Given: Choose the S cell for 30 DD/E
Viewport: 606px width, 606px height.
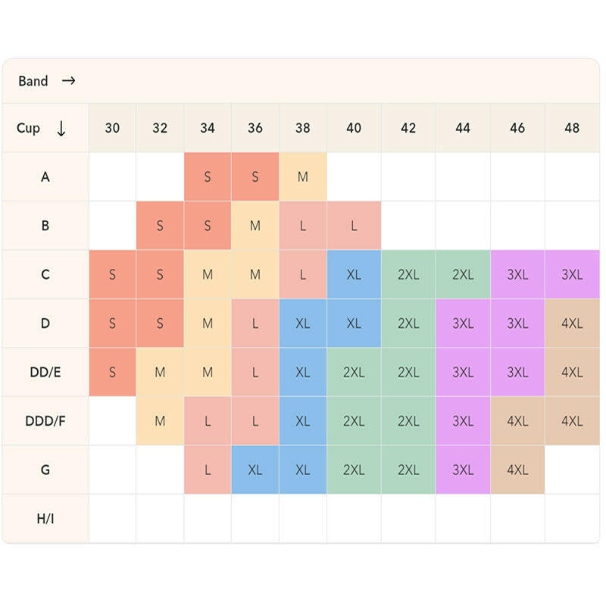Looking at the screenshot, I should click(112, 372).
